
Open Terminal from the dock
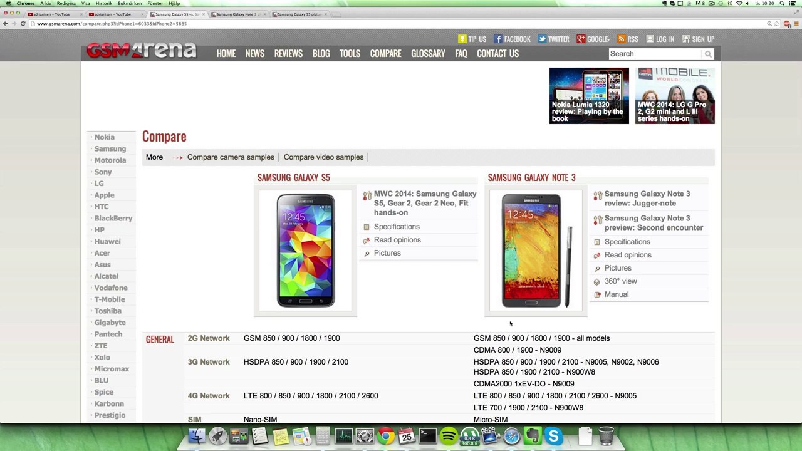click(x=428, y=436)
